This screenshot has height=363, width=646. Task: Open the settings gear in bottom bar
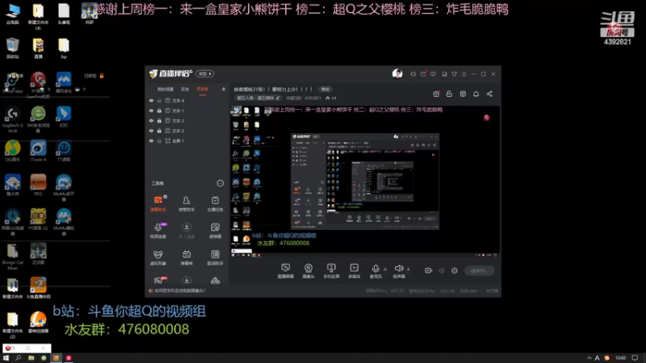pos(455,270)
